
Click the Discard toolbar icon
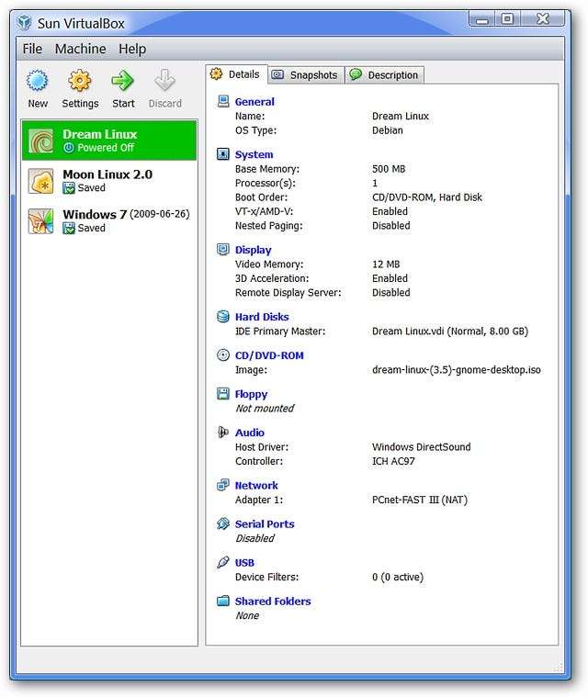tap(164, 82)
